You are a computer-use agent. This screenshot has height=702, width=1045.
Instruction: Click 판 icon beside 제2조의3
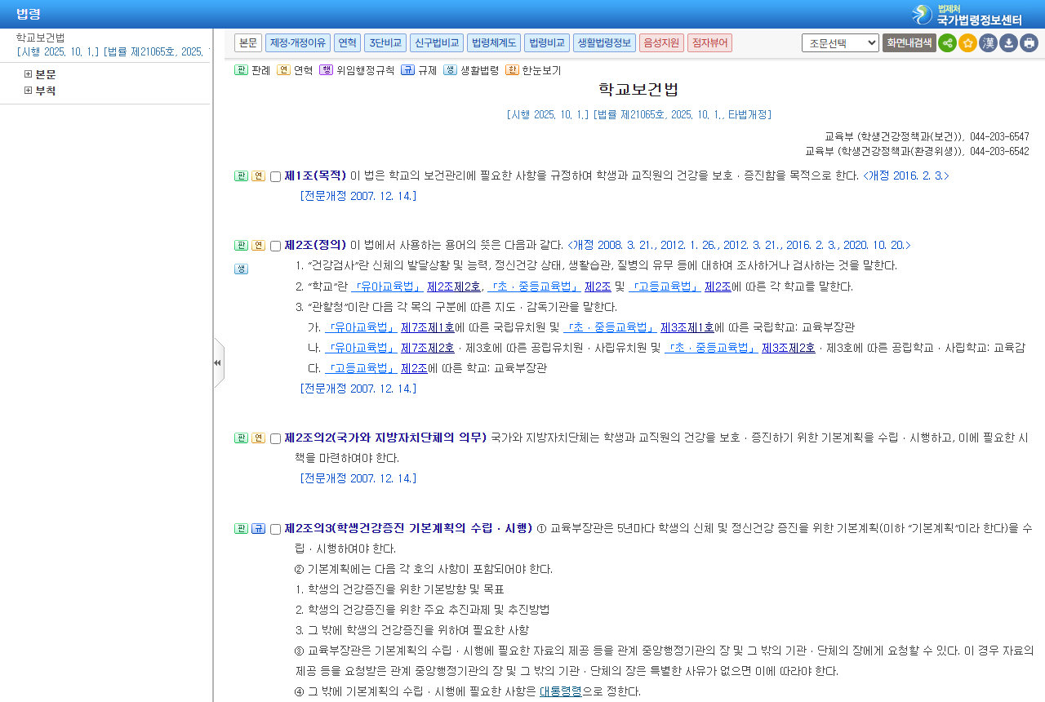pyautogui.click(x=241, y=528)
